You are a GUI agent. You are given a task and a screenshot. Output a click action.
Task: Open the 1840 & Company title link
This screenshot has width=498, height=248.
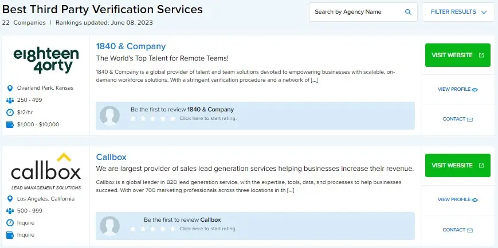pos(131,46)
